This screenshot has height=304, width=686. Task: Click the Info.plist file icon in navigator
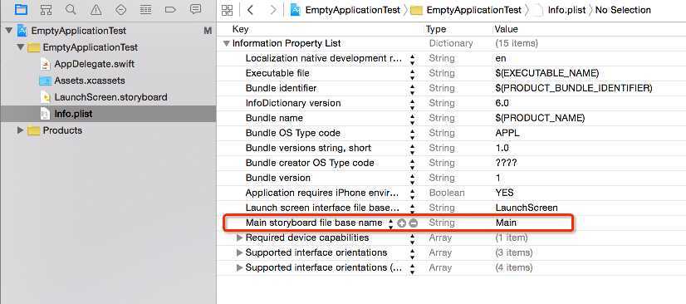[45, 114]
